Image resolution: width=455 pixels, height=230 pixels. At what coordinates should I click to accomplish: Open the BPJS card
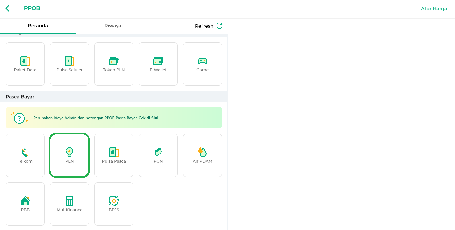pyautogui.click(x=114, y=204)
